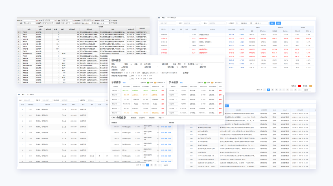
Task: Check the 31-day readmission checkbox
Action: pyautogui.click(x=161, y=73)
